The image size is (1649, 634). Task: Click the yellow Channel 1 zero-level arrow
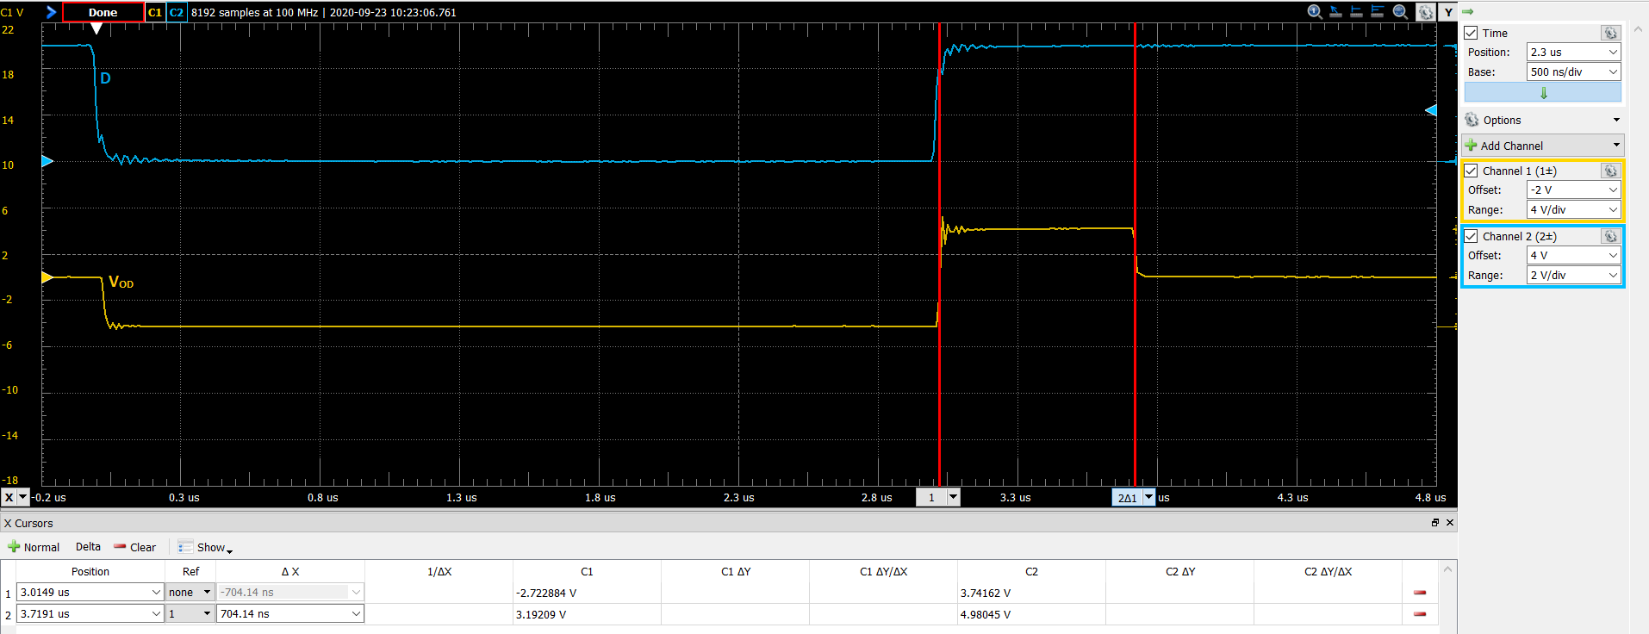47,277
